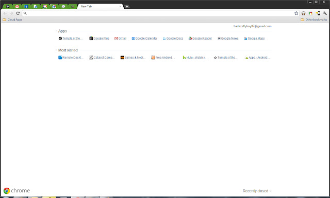Screen dimensions: 330x198
Task: Open the Chrome to Phone extension
Action: pos(318,13)
